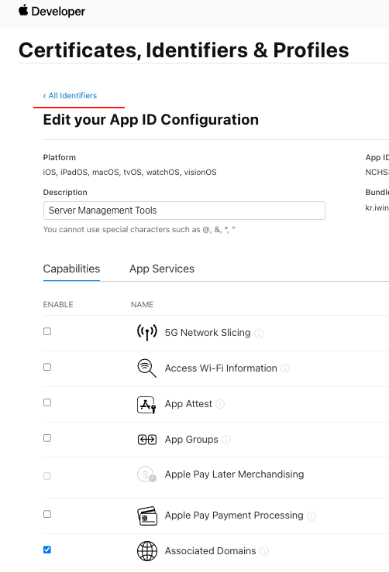Click the ENABLE column header
The image size is (389, 572).
58,305
